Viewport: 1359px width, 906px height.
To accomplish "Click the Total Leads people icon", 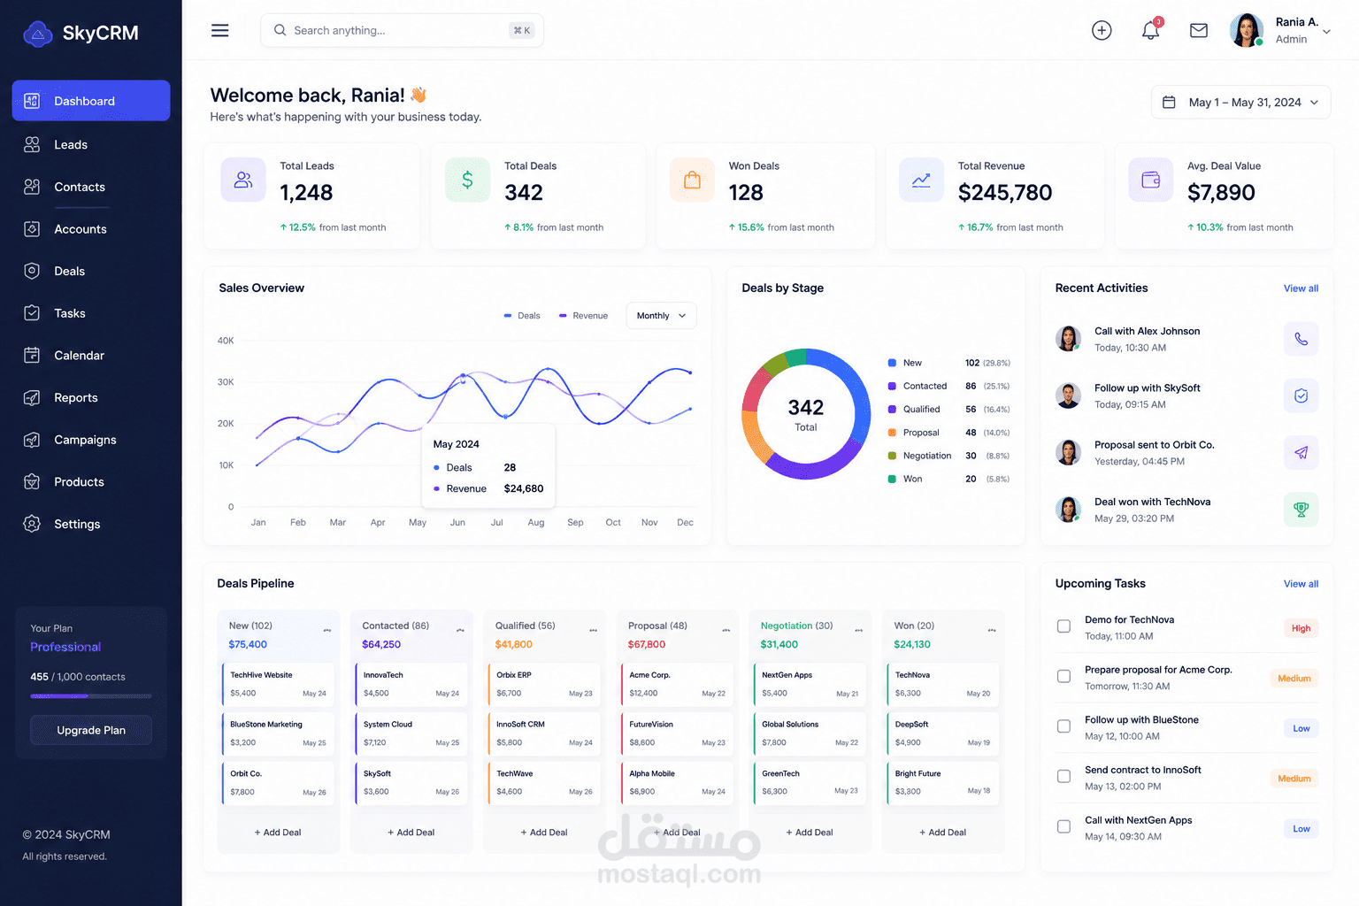I will coord(243,180).
